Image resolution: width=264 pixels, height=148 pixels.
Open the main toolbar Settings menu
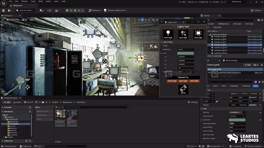click(256, 11)
